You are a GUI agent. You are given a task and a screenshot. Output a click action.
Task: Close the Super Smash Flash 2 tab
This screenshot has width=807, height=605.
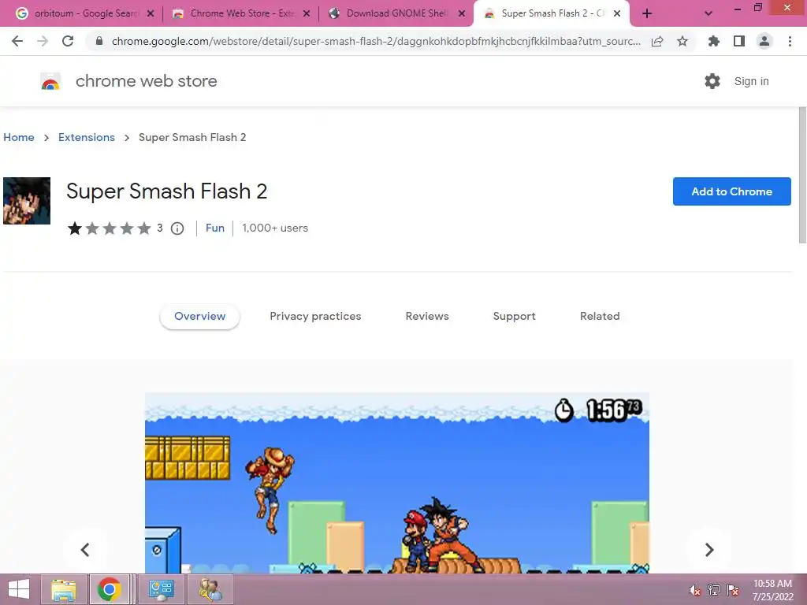click(x=617, y=14)
